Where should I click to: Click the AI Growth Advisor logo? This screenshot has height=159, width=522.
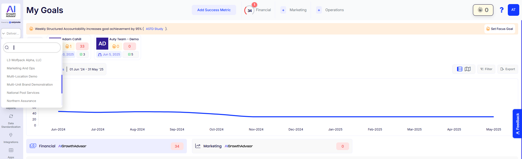(11, 11)
